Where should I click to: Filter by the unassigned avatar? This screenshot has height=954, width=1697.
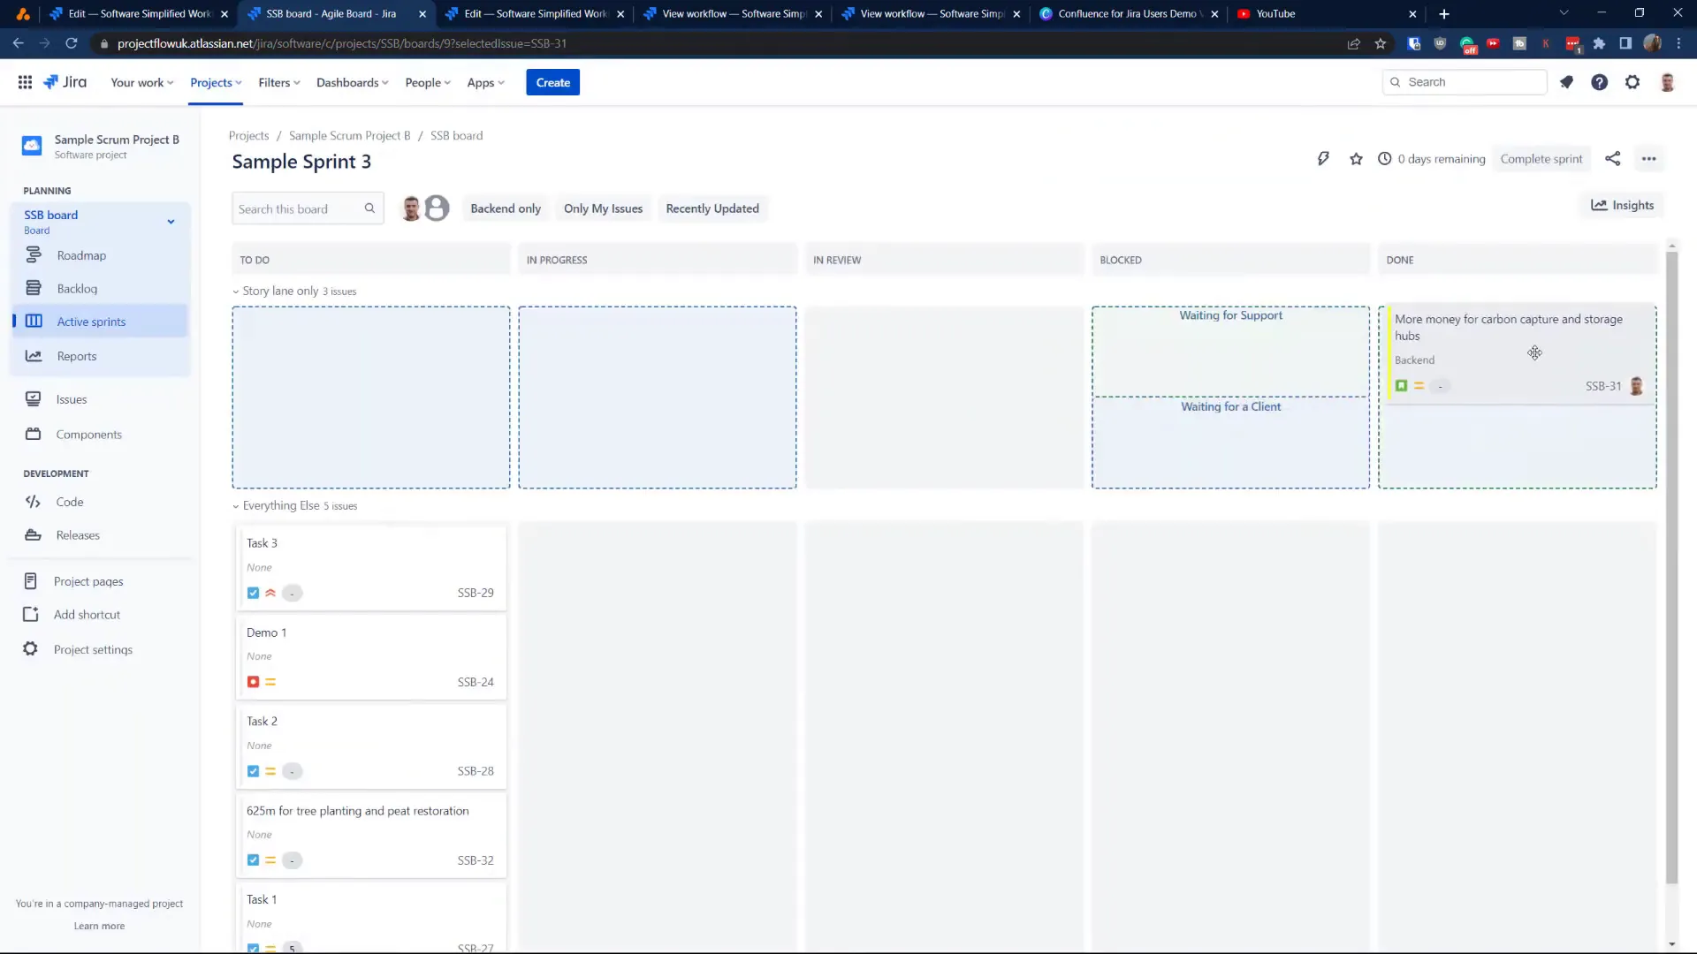point(437,208)
